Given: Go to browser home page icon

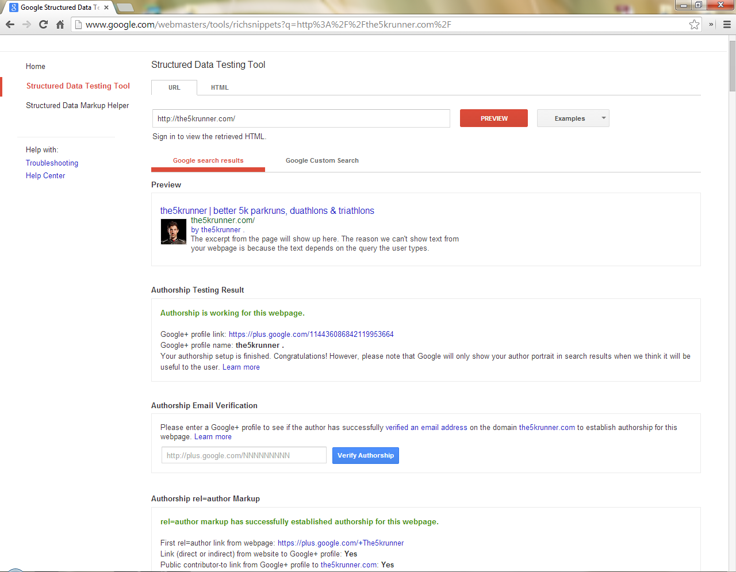Looking at the screenshot, I should tap(60, 25).
